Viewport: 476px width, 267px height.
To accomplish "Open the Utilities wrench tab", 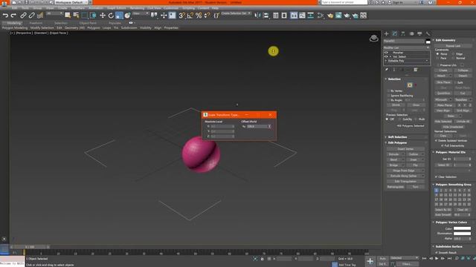I will click(x=428, y=33).
